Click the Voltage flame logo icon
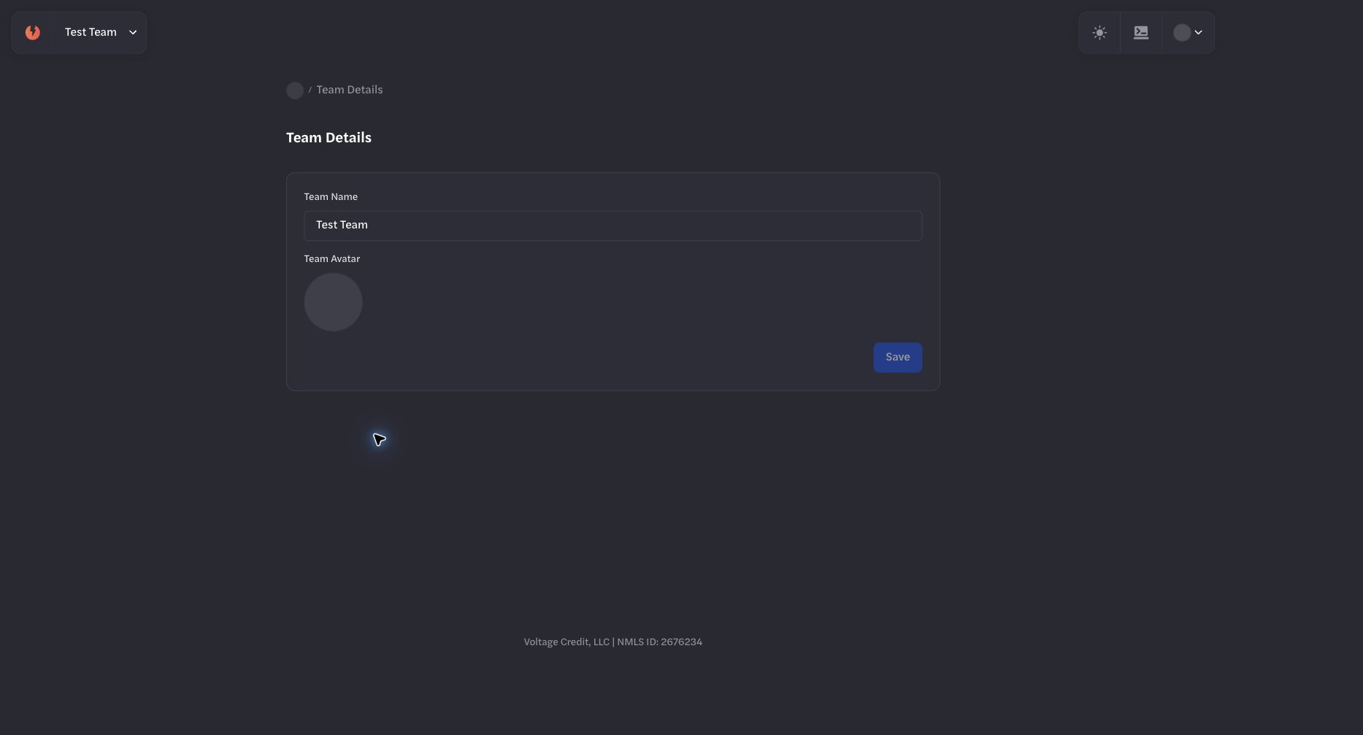The image size is (1363, 735). pyautogui.click(x=33, y=32)
